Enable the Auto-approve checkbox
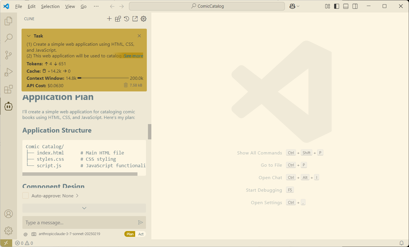409x247 pixels. (26, 196)
